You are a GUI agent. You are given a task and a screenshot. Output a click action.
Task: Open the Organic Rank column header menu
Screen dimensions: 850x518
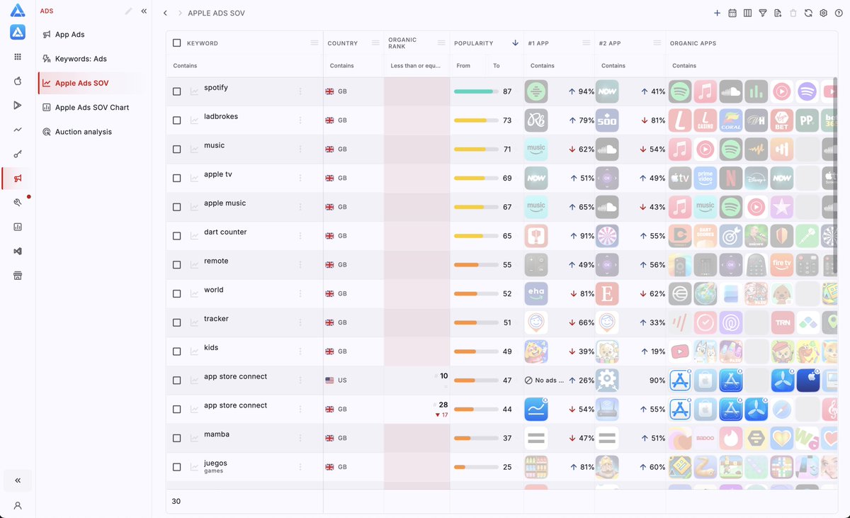tap(441, 43)
